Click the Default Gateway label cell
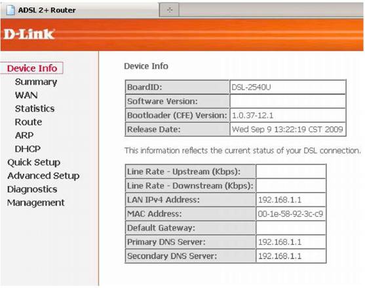This screenshot has height=288, width=365. (x=191, y=228)
